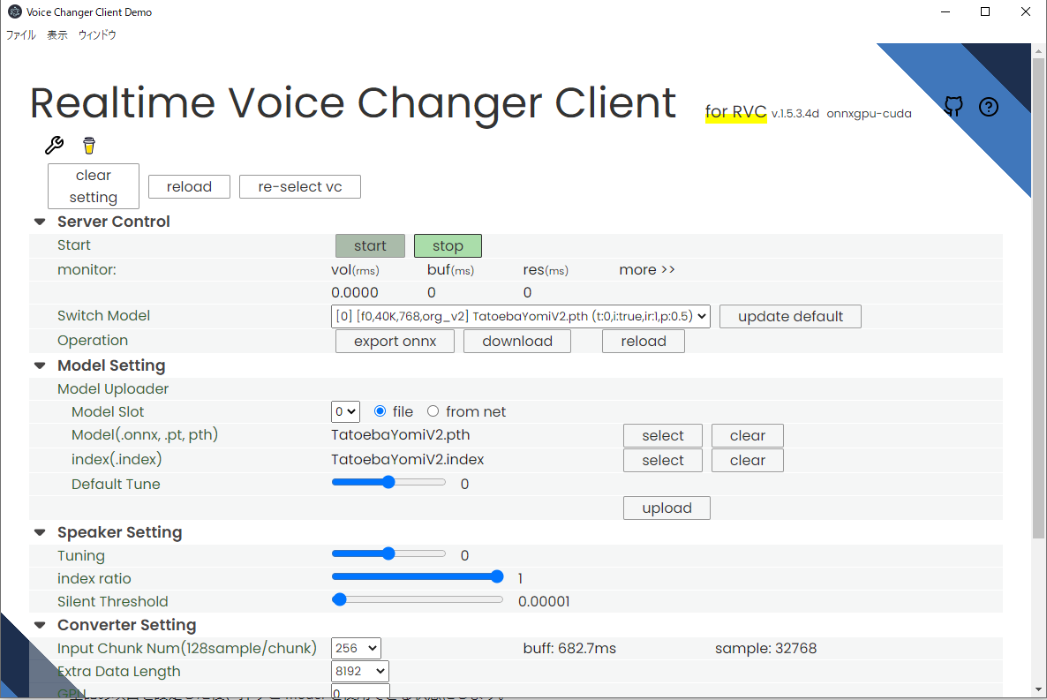Open the ウィンドウ menu

[x=97, y=34]
